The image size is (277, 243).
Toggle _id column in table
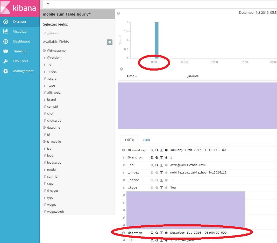[x=161, y=165]
